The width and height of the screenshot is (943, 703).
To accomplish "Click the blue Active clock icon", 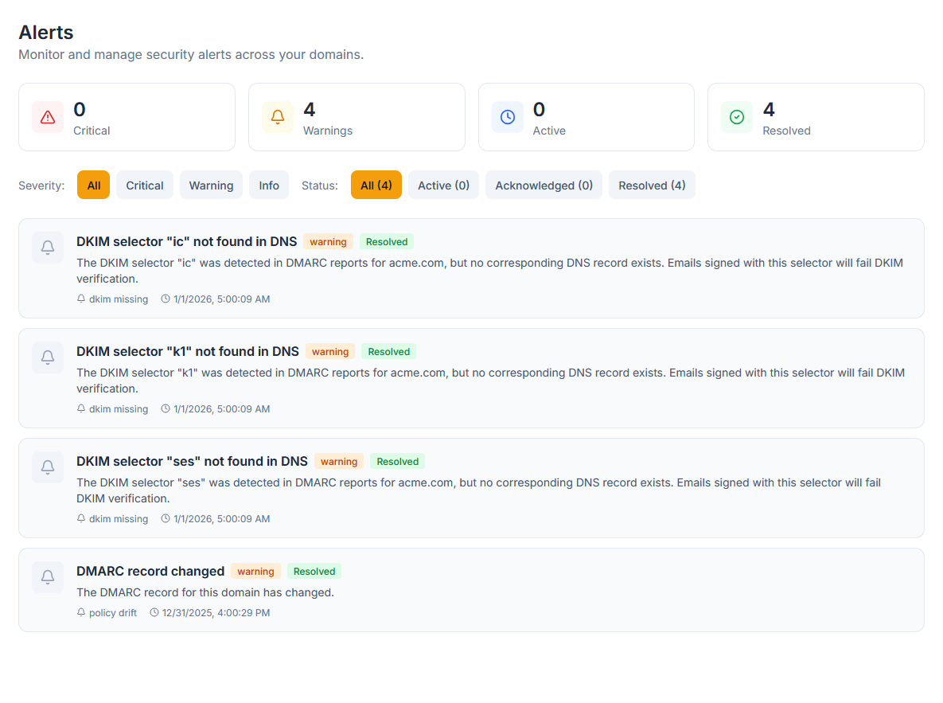I will point(508,117).
